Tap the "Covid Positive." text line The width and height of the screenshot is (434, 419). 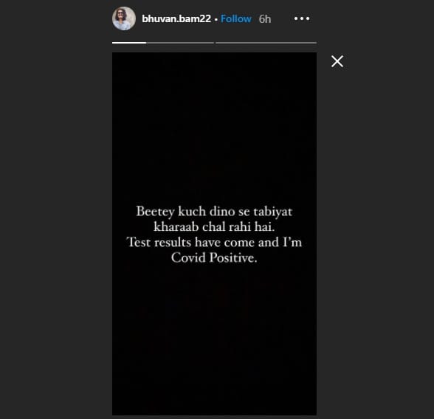pos(214,257)
